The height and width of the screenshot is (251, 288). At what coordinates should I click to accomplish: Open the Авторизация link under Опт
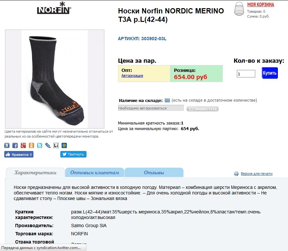(132, 75)
